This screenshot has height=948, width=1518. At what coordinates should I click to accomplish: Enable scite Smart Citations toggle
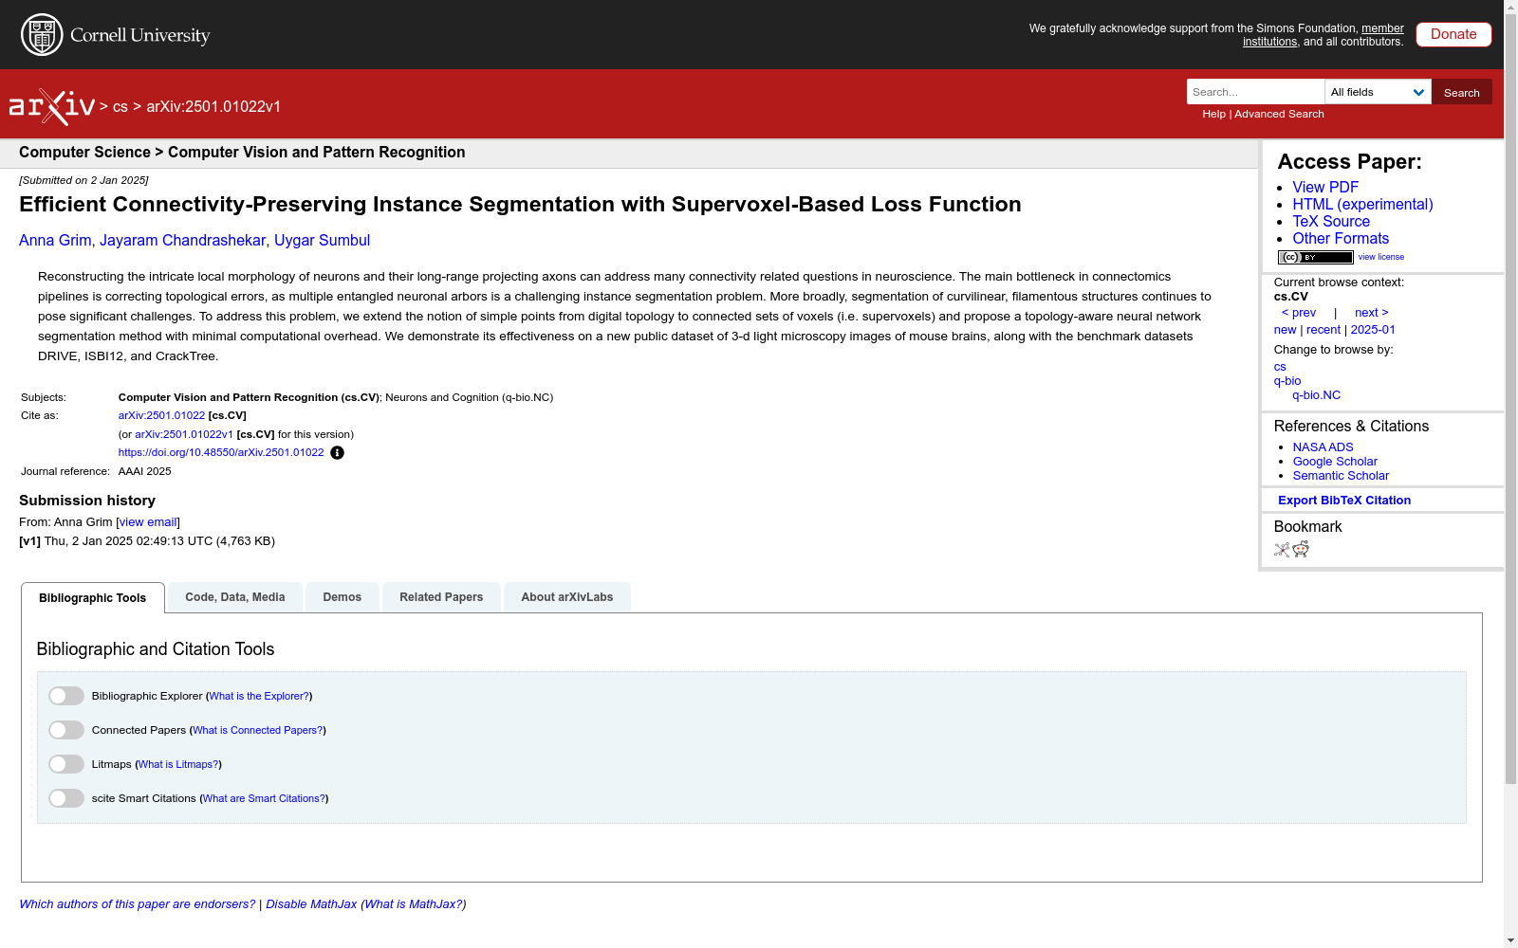[66, 798]
